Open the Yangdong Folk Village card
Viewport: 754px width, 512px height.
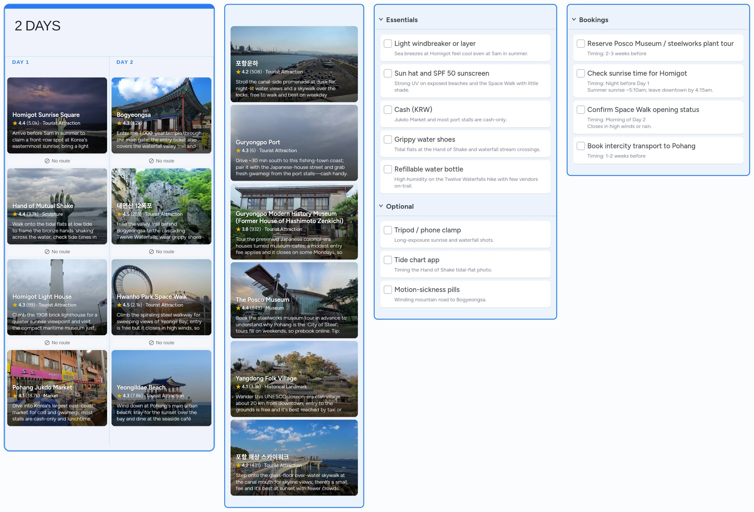tap(294, 379)
